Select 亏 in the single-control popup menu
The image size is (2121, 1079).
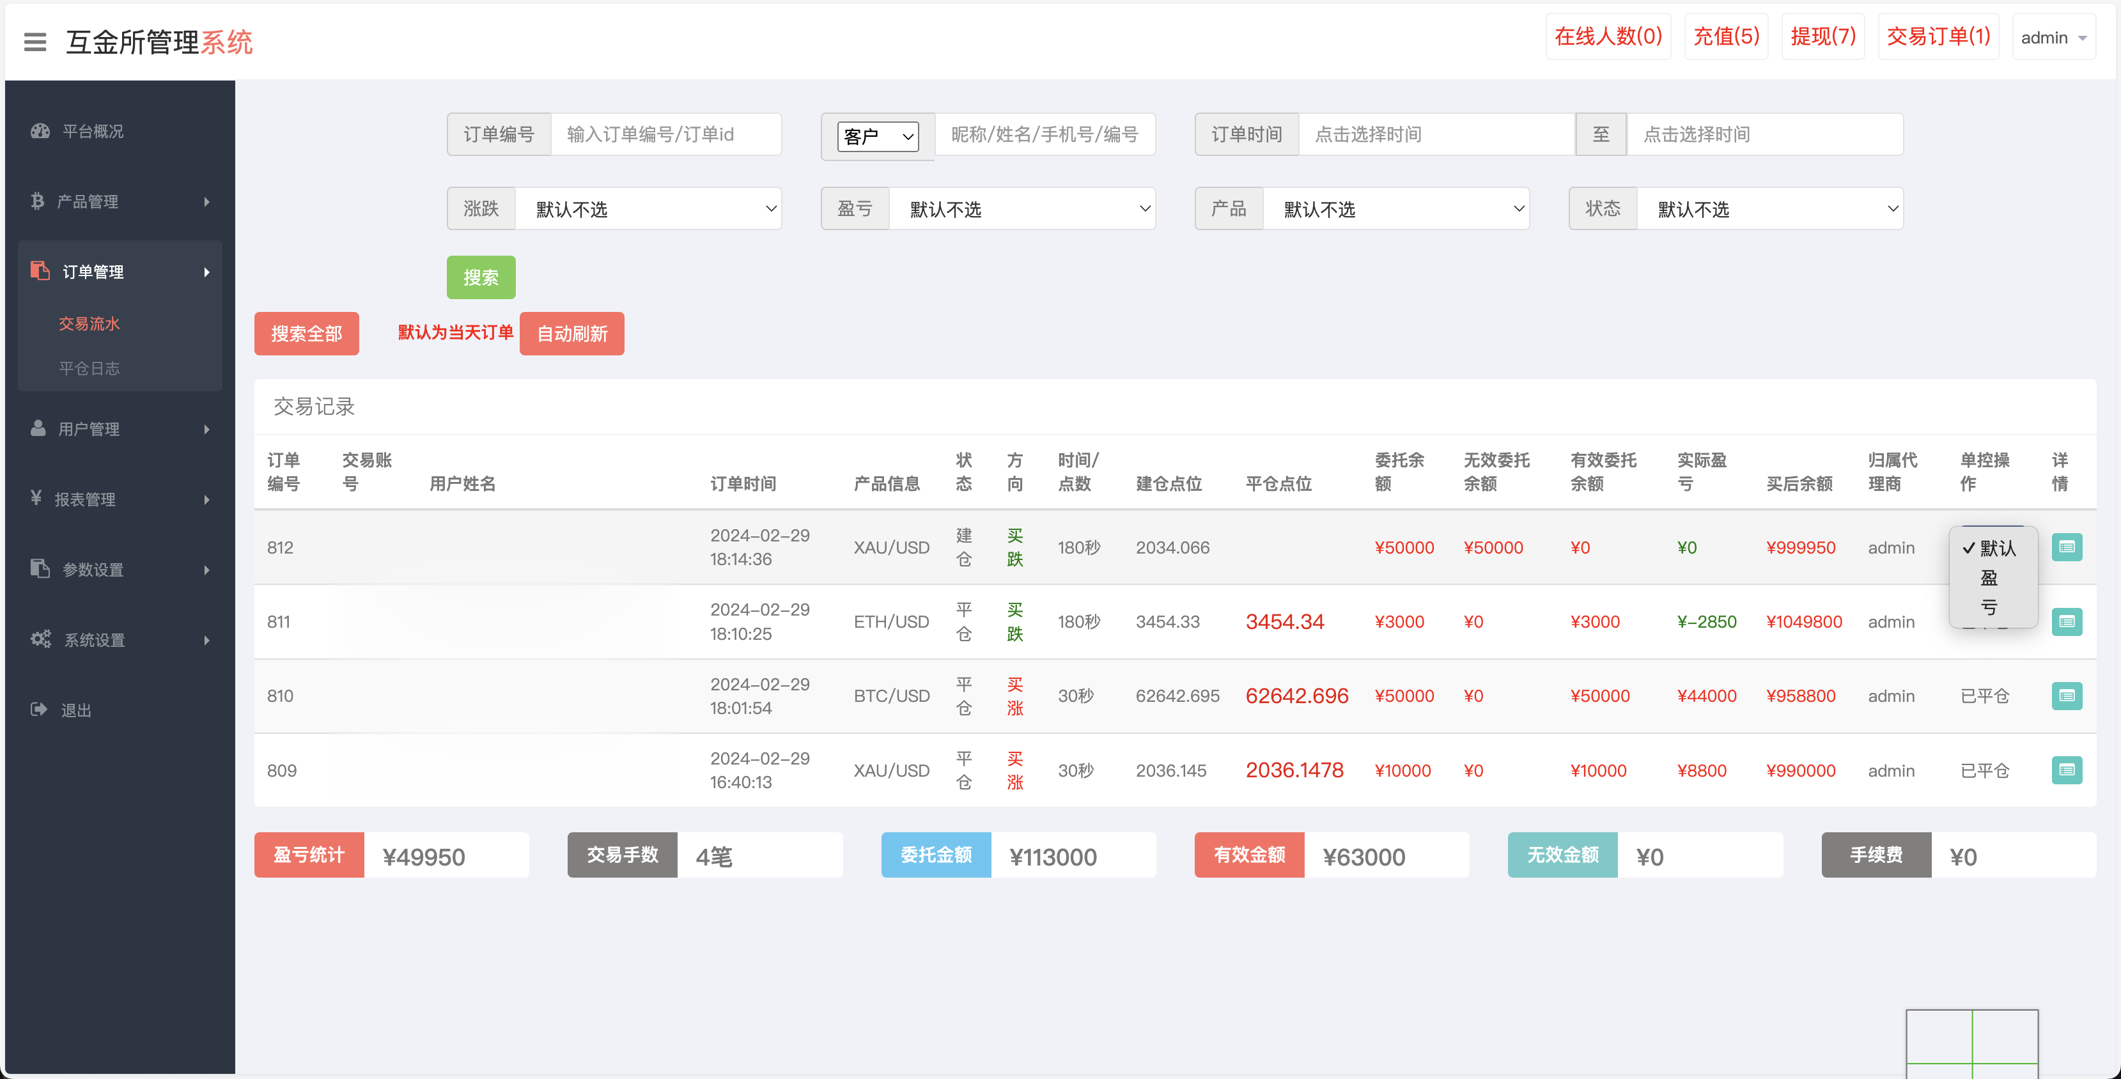pos(1990,607)
